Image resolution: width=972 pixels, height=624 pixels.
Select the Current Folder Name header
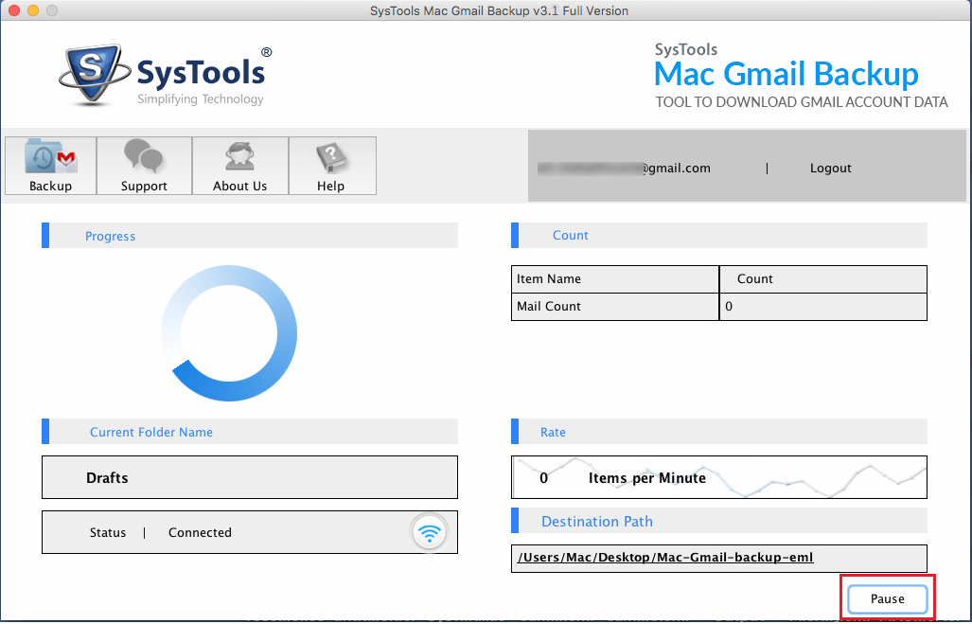(x=250, y=432)
